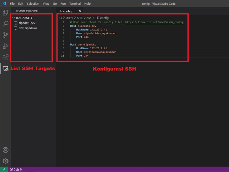Click line number 1 in gutter
The height and width of the screenshot is (172, 229).
tap(63, 22)
